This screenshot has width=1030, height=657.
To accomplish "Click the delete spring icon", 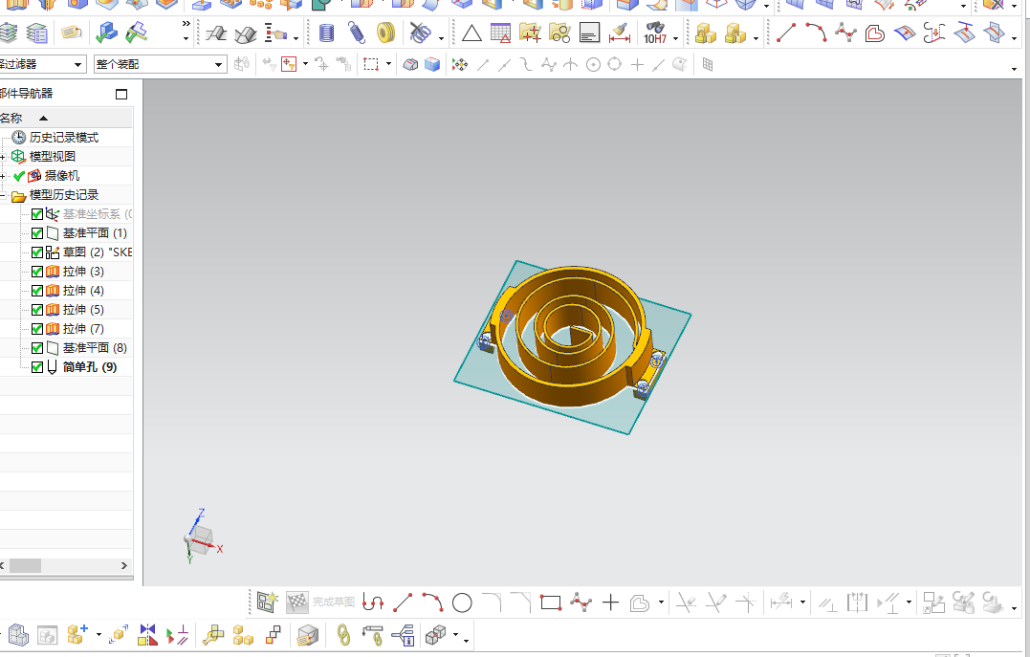I will (421, 33).
